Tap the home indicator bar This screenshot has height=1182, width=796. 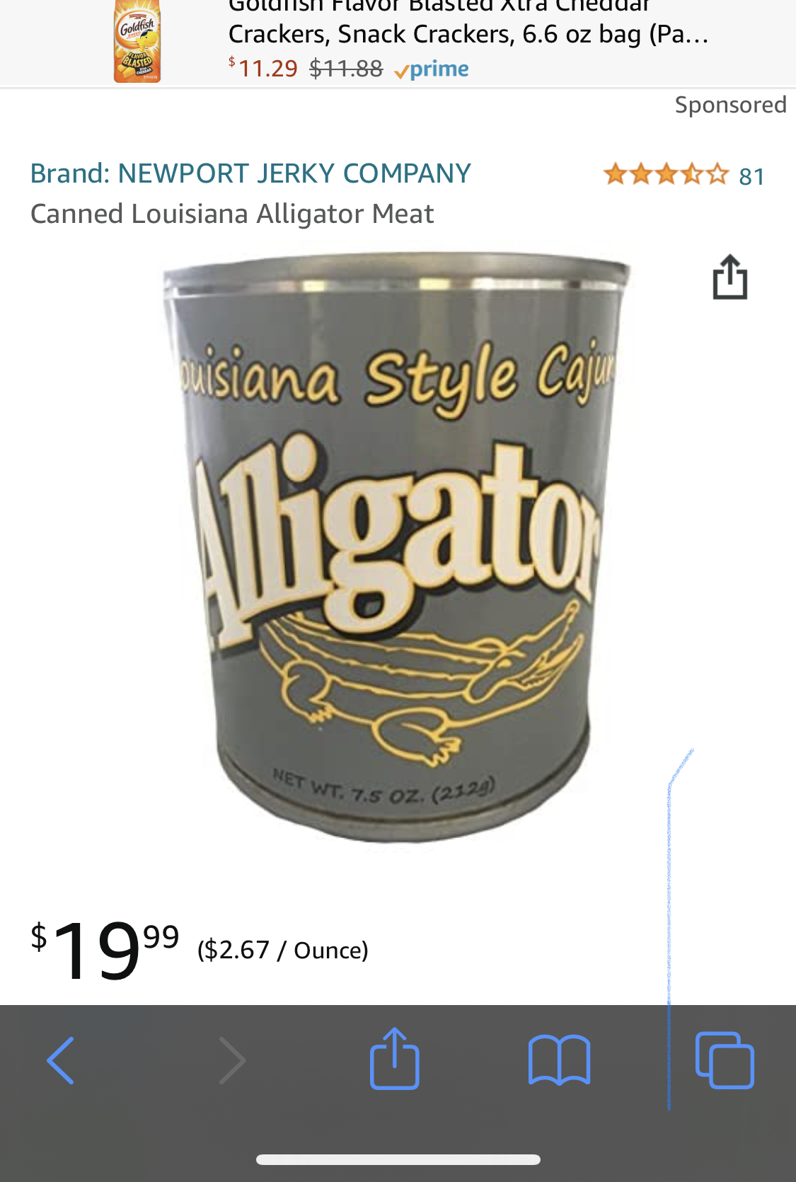[398, 1159]
